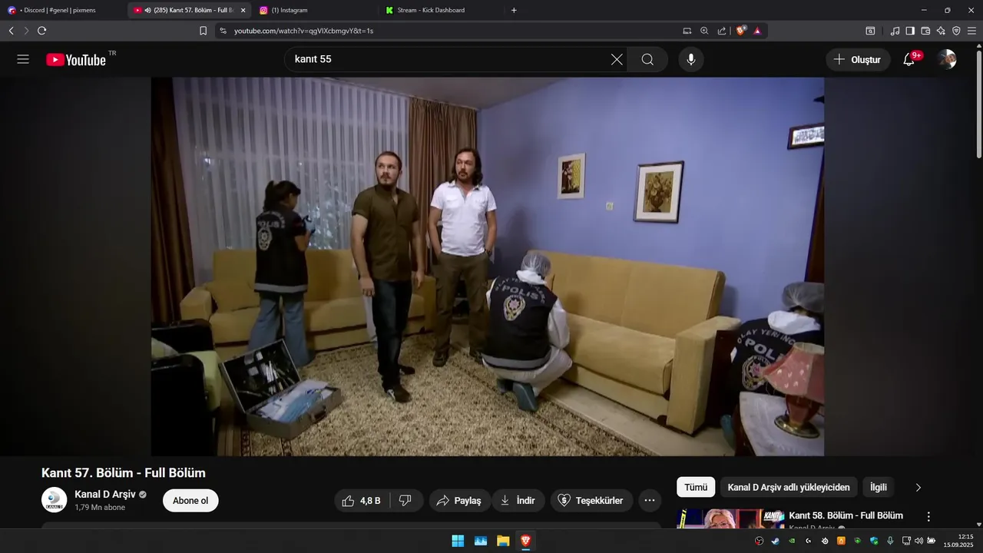Start voice search with the microphone
This screenshot has height=553, width=983.
tap(691, 59)
